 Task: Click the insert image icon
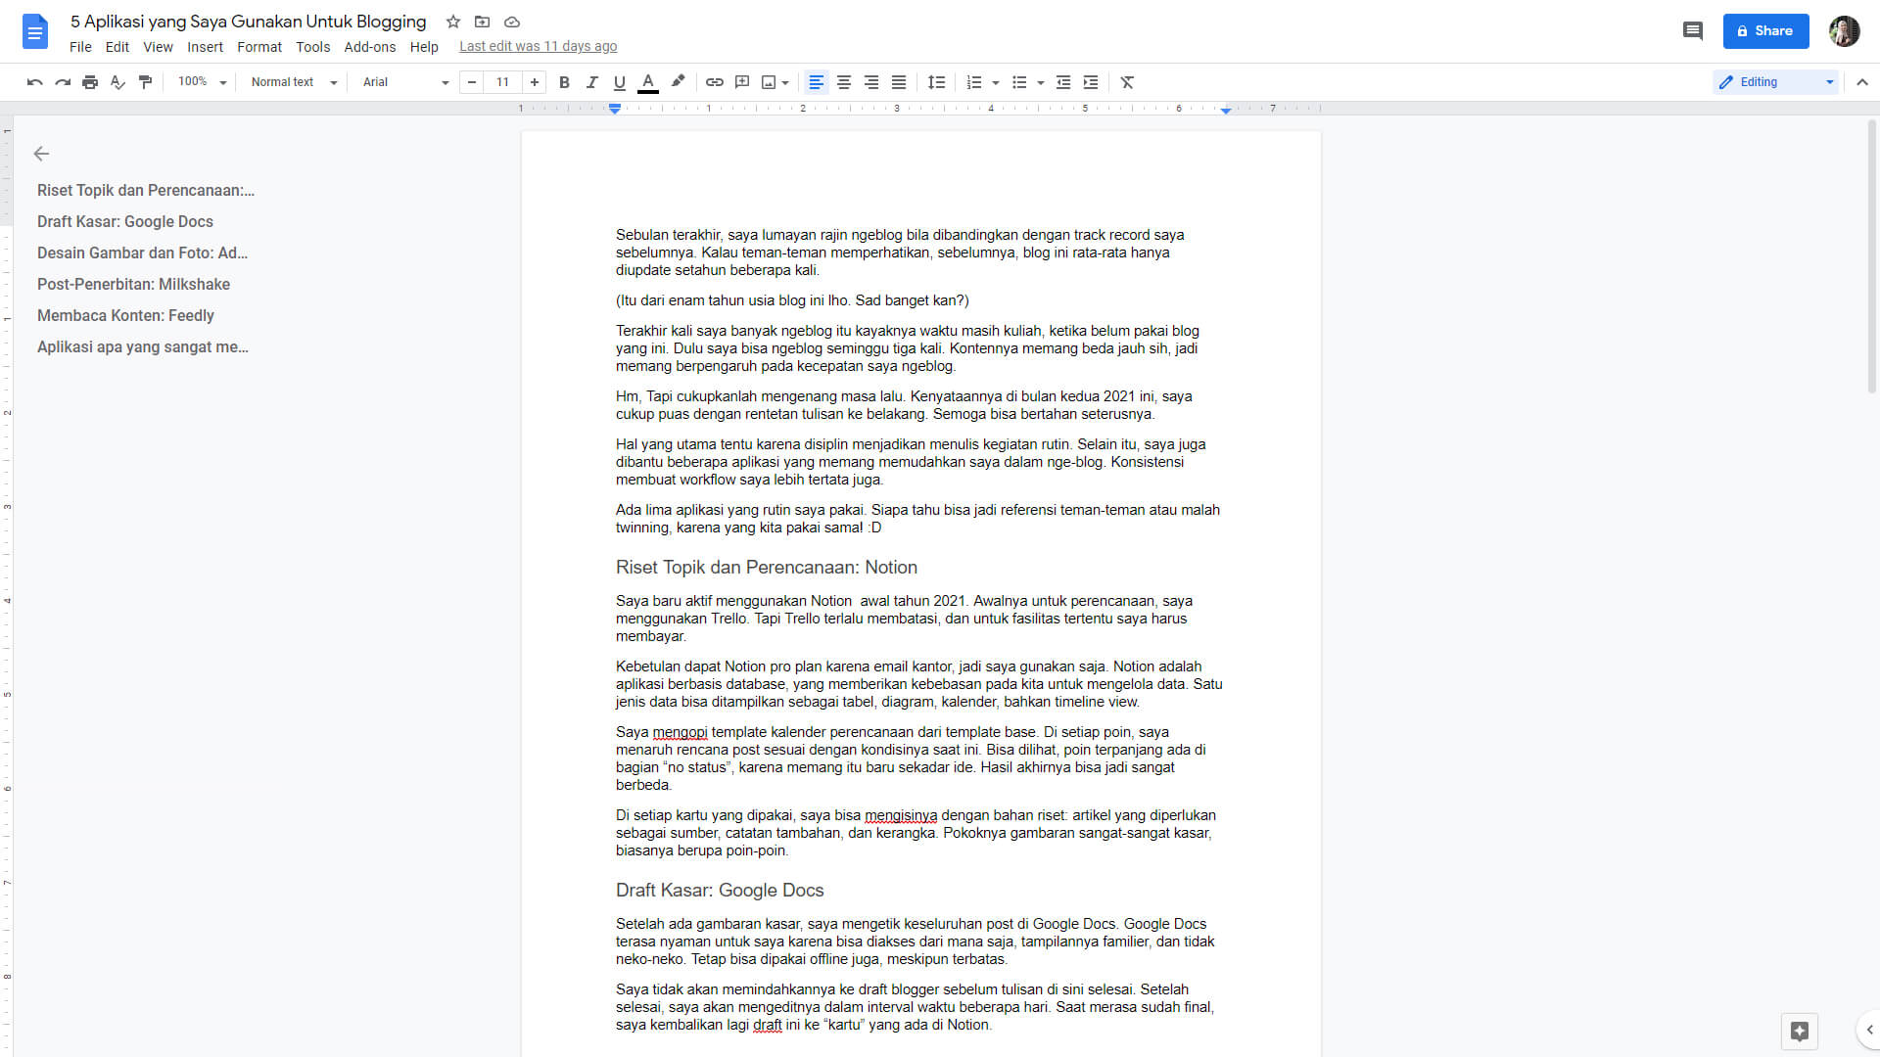pos(771,81)
